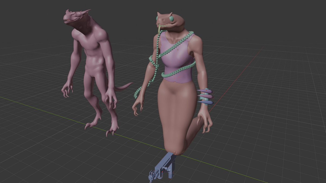326x183 pixels.
Task: Select the snake head of the right character
Action: [x=171, y=22]
